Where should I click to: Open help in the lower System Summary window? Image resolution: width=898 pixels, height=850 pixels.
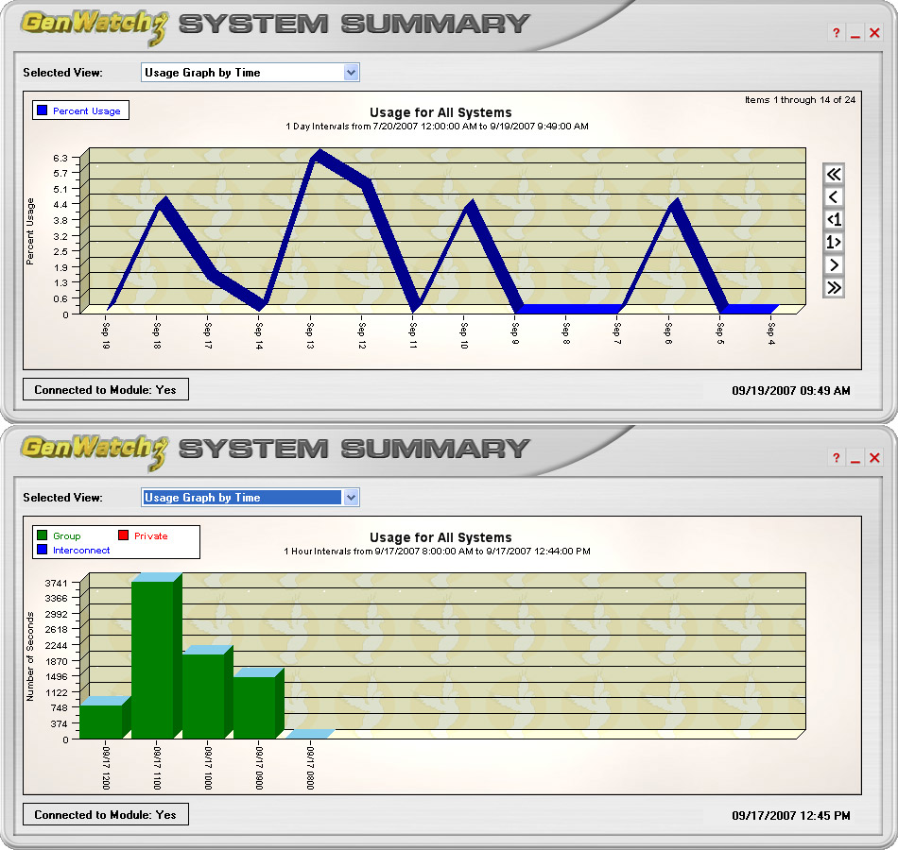point(836,459)
